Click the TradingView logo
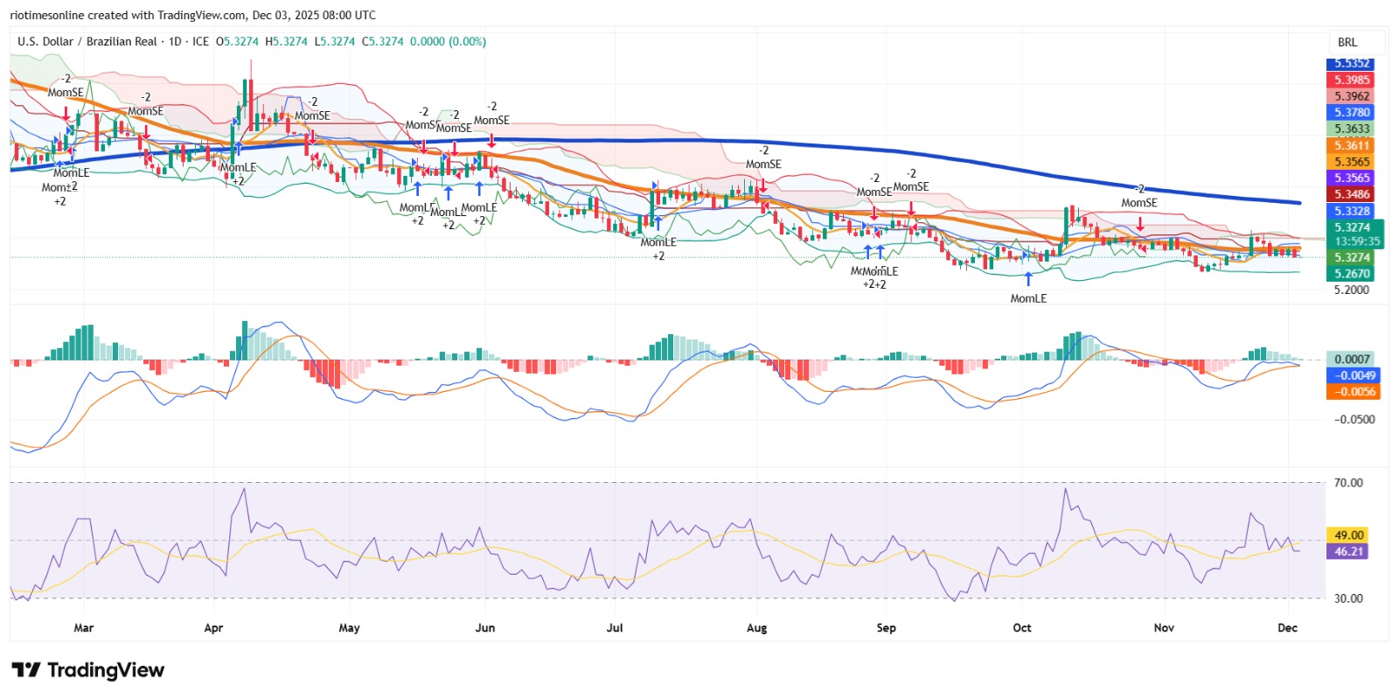The image size is (1399, 699). tap(88, 670)
